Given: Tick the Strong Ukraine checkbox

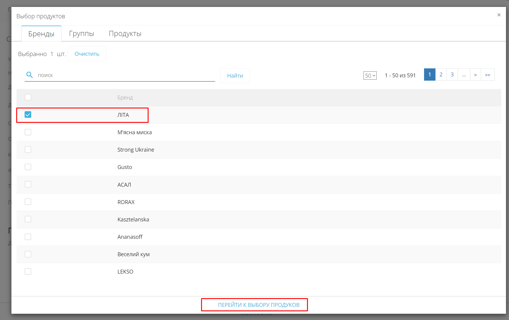Looking at the screenshot, I should pos(28,150).
